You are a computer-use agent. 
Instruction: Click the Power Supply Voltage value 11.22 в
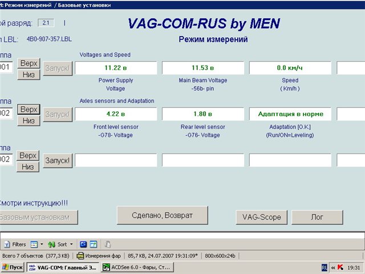tap(116, 68)
